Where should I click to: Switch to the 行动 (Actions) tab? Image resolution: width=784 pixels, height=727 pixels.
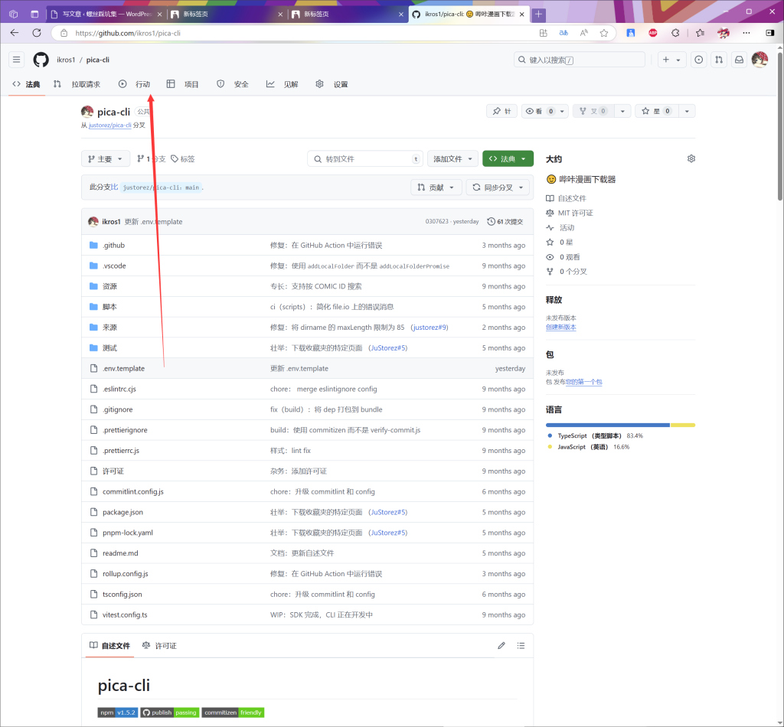(135, 84)
